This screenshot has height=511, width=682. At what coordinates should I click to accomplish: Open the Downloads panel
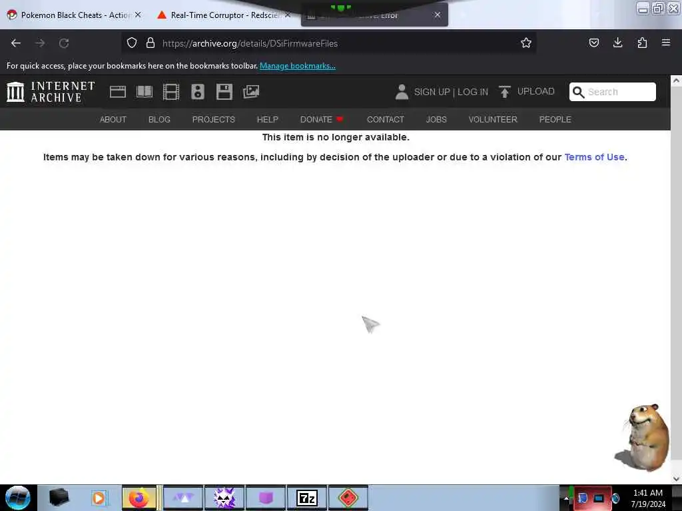[x=617, y=43]
